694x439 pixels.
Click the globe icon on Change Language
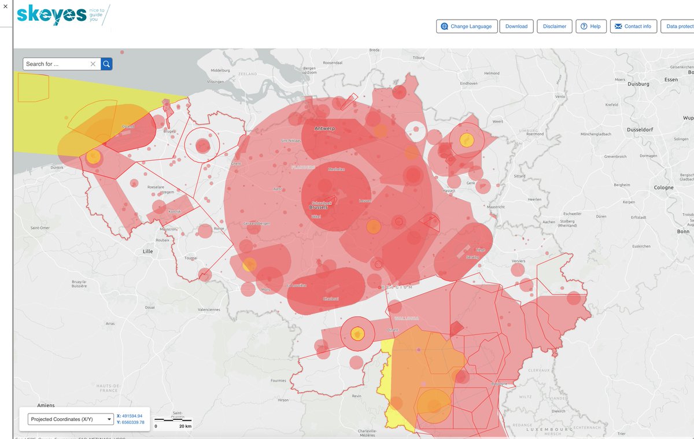[444, 26]
